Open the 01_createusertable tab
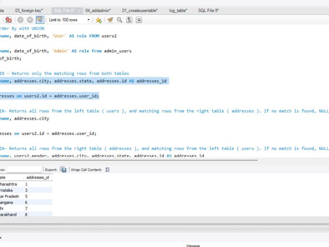 pyautogui.click(x=140, y=11)
